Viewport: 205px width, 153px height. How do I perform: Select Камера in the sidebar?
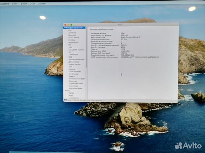pos(71,69)
